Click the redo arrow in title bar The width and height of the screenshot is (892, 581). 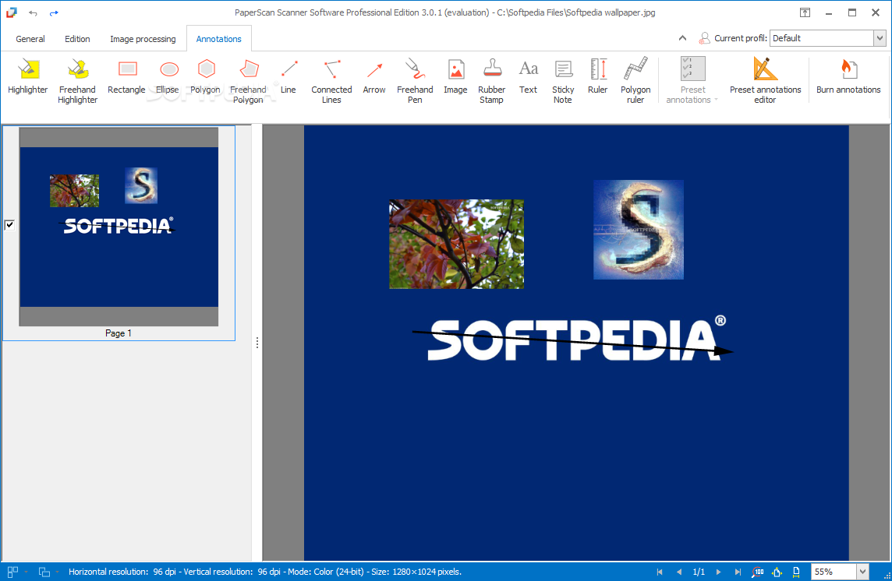pyautogui.click(x=54, y=12)
